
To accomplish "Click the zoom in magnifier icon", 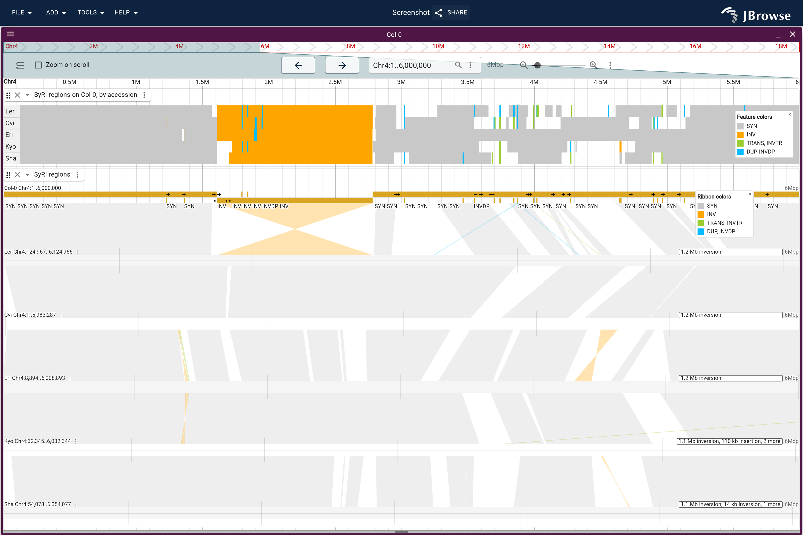I will point(593,65).
